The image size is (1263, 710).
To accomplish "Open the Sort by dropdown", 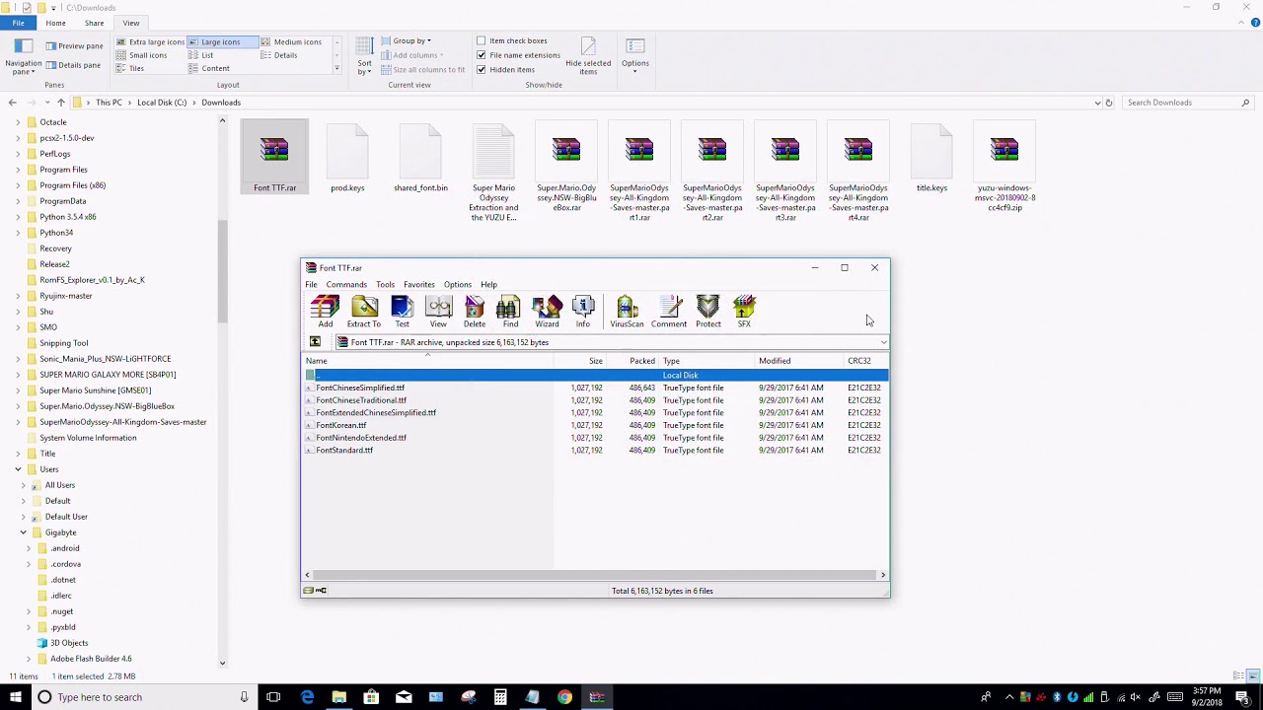I will click(364, 57).
